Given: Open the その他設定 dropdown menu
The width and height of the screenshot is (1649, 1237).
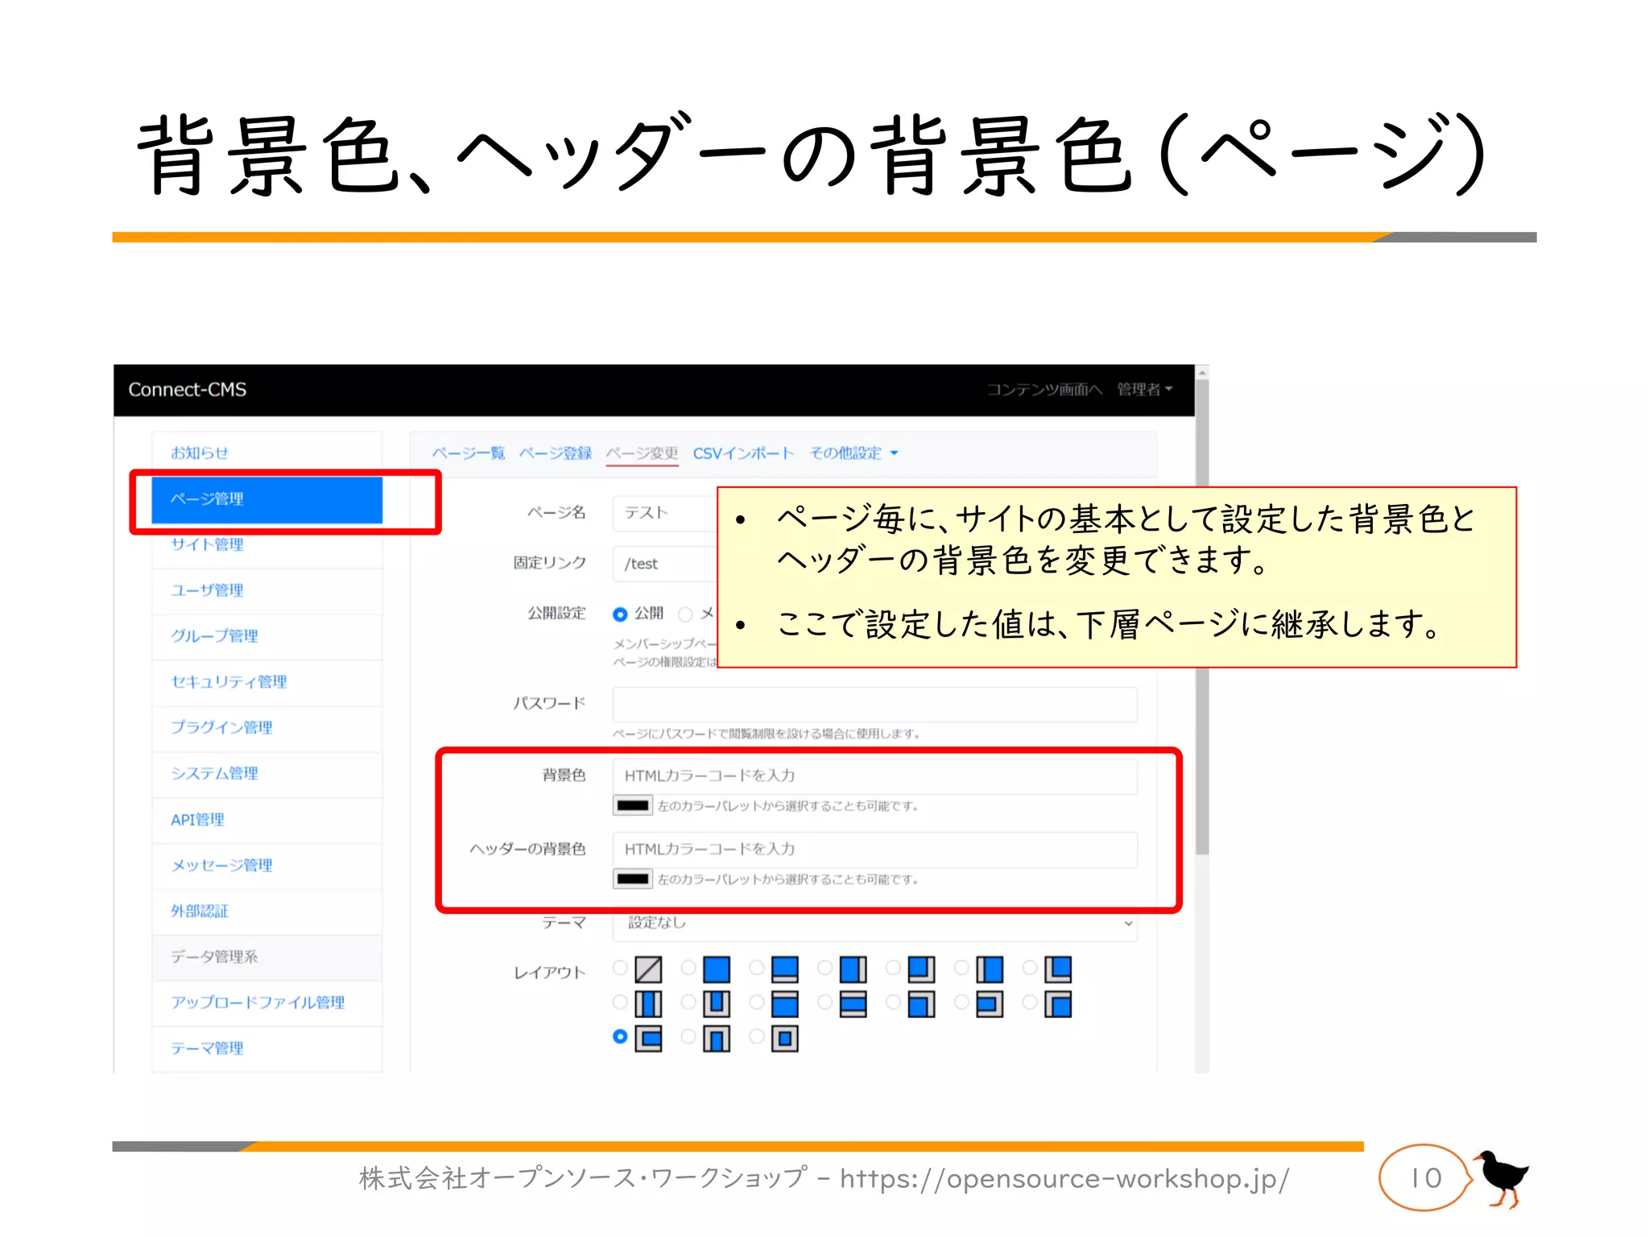Looking at the screenshot, I should pos(853,453).
